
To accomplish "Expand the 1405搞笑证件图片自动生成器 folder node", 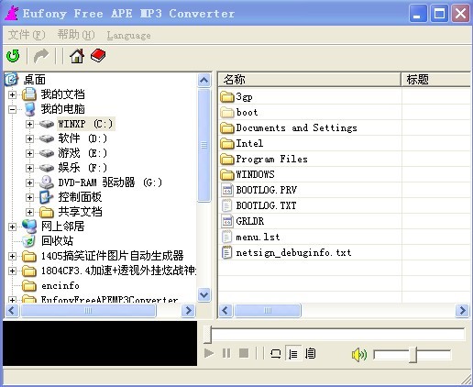I will coord(12,256).
